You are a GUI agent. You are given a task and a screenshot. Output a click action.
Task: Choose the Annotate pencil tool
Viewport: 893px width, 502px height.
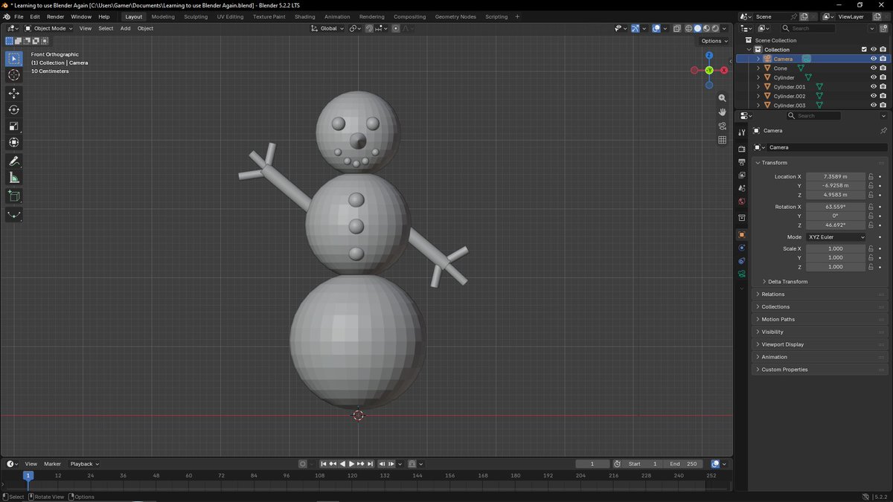[x=14, y=161]
